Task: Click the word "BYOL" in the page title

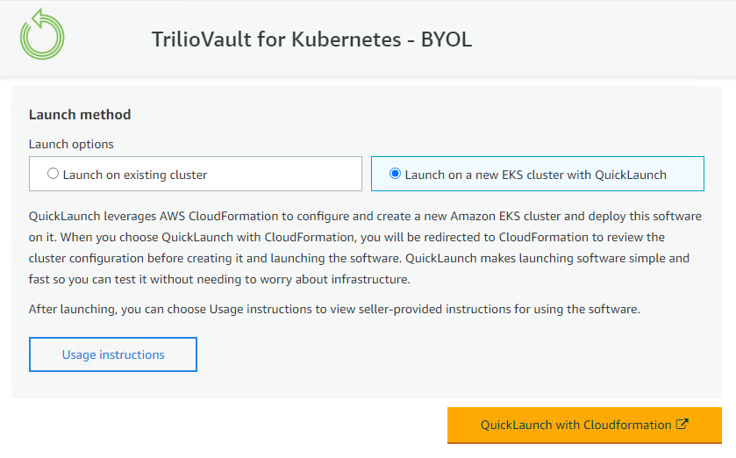Action: [x=447, y=40]
